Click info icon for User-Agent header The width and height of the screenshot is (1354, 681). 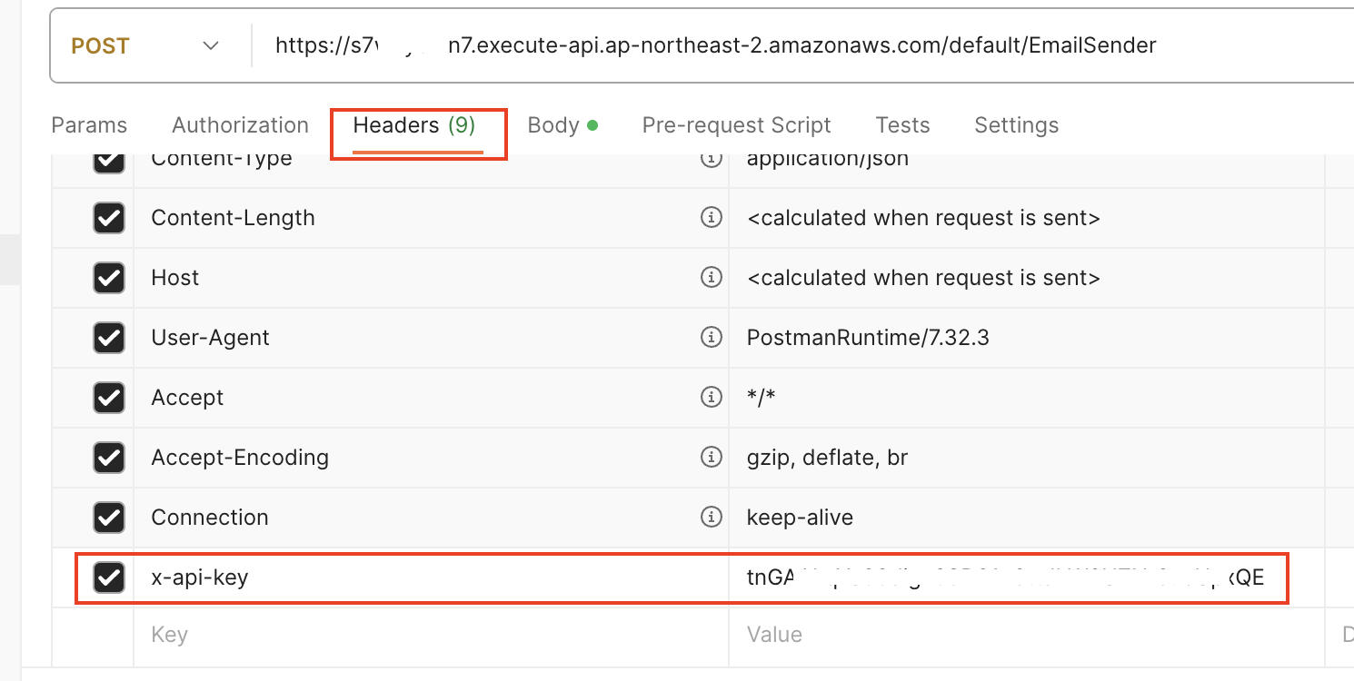point(711,338)
